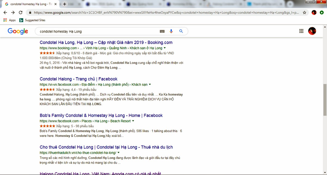The width and height of the screenshot is (327, 175).
Task: Focus the browser address bar URL
Action: point(166,13)
